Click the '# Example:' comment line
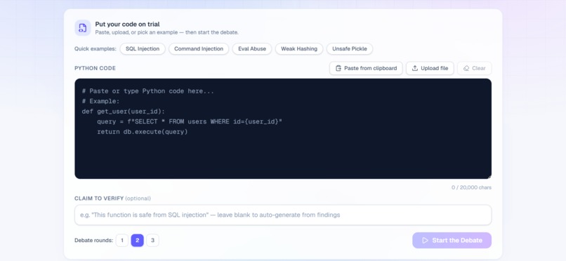 pos(100,101)
